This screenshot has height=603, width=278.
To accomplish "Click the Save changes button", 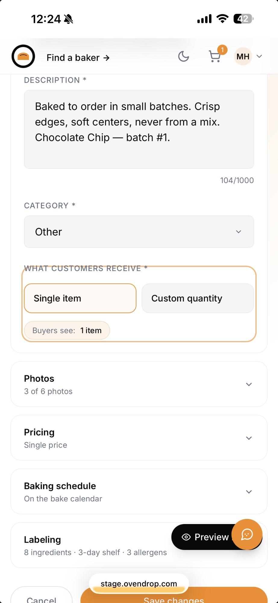I will point(174,595).
